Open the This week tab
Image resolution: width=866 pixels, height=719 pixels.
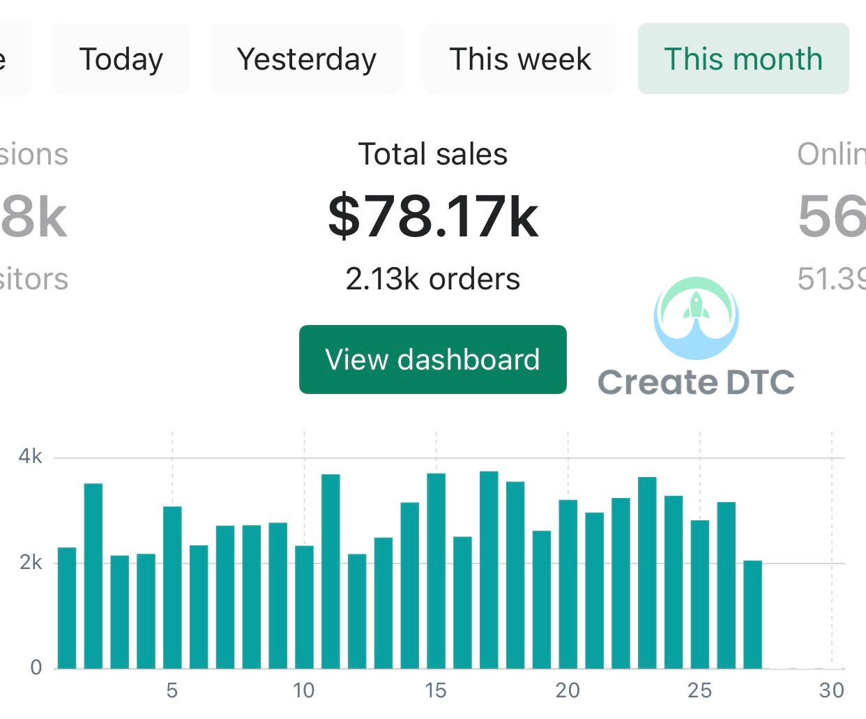click(x=520, y=59)
